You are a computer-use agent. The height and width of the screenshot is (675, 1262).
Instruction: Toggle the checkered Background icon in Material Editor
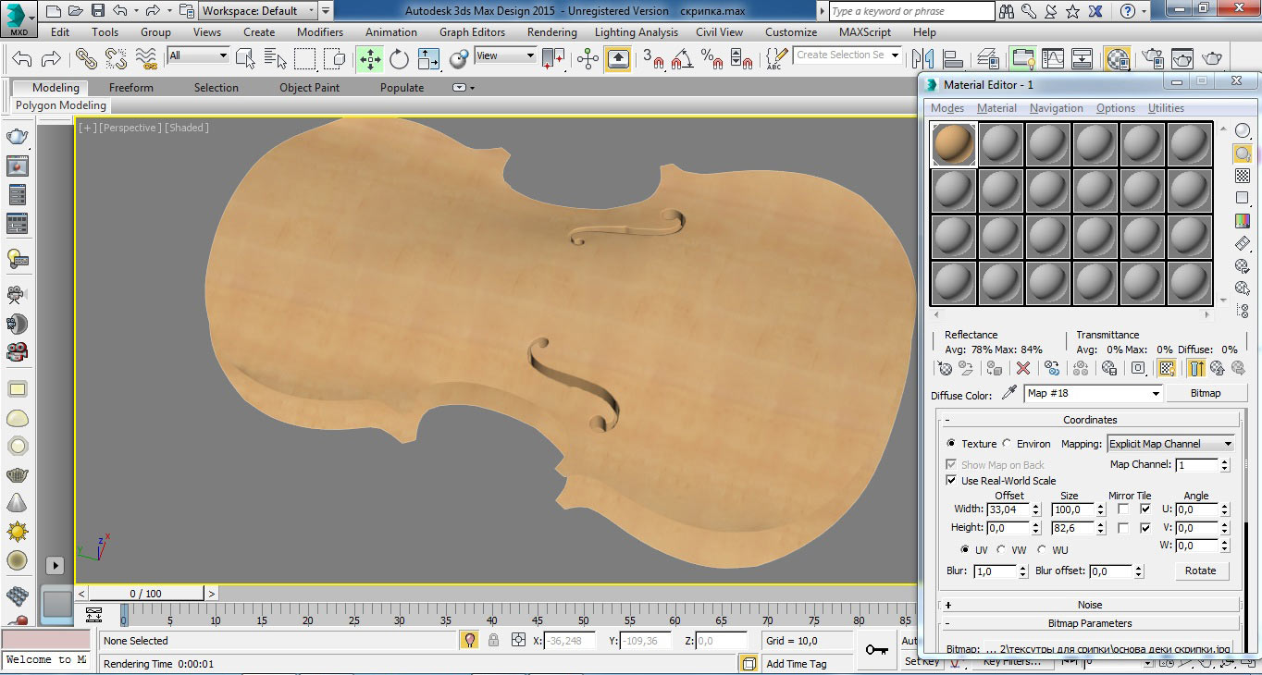[x=1243, y=176]
